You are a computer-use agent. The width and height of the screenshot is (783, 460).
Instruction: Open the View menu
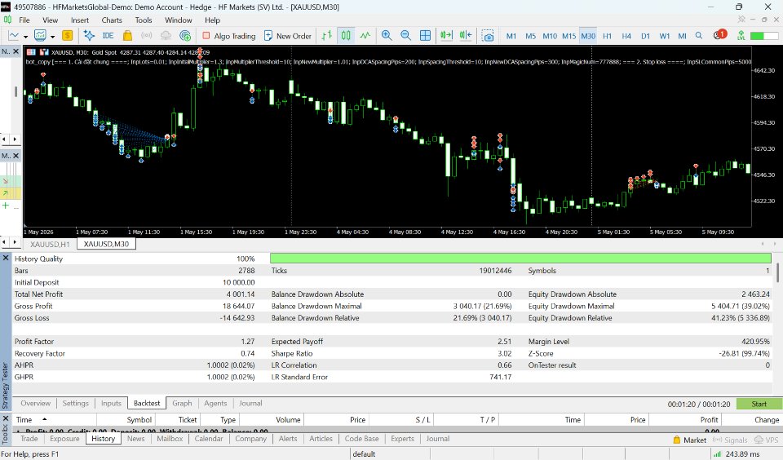pos(50,20)
